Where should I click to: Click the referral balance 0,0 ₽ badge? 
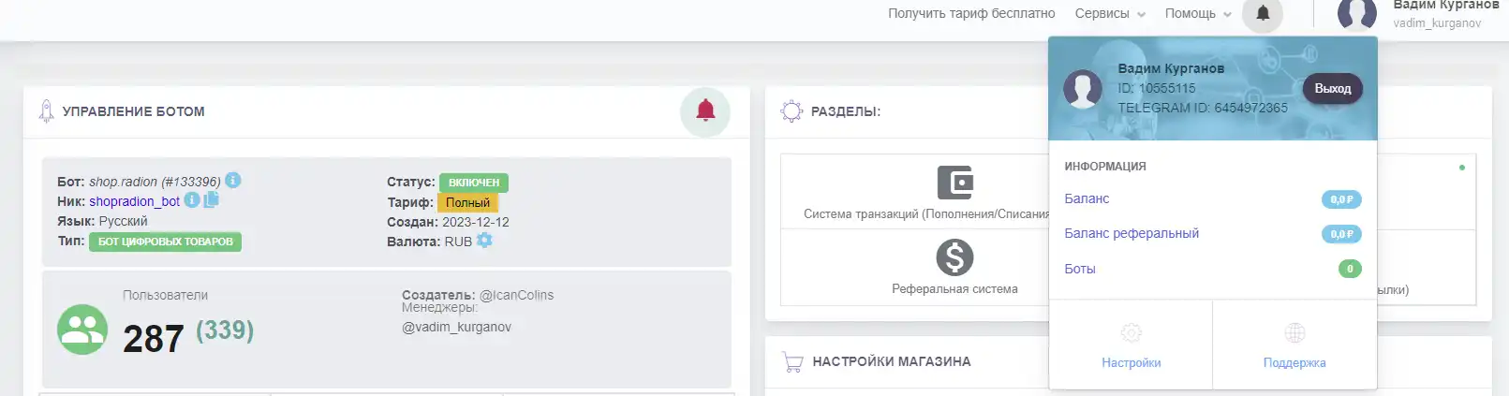pyautogui.click(x=1340, y=234)
